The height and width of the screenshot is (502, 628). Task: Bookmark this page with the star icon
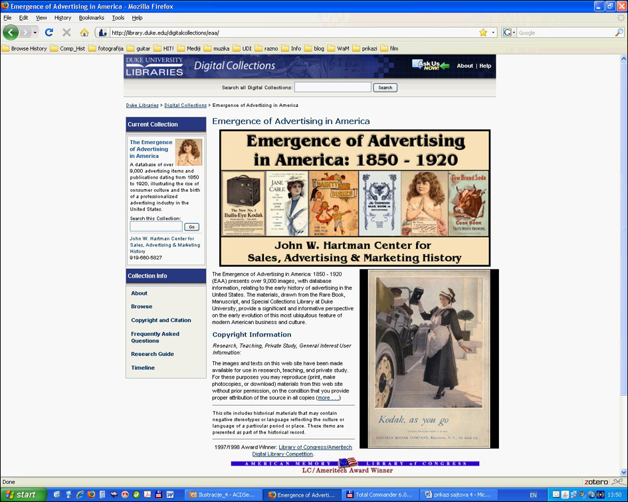point(483,33)
